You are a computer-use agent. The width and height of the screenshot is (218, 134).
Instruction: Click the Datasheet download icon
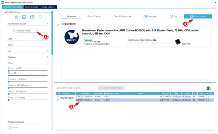click(x=145, y=16)
